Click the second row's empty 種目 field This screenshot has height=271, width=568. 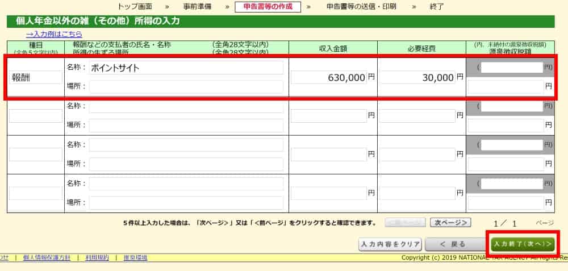coord(35,116)
